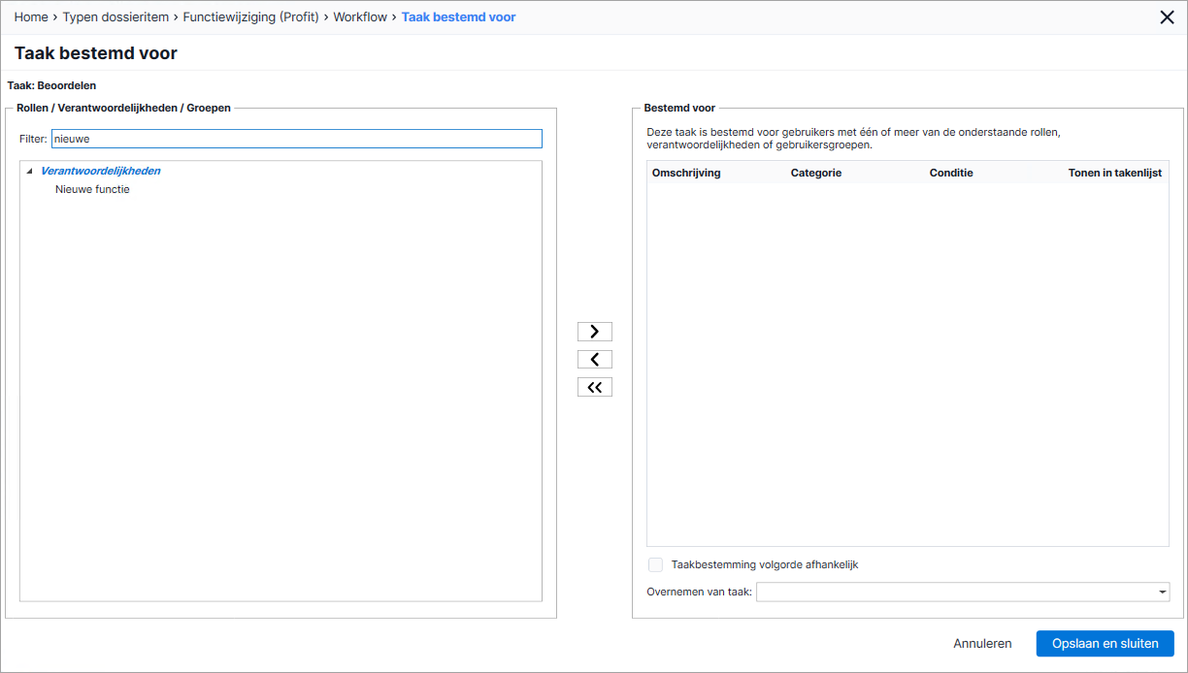Navigate to Functiewijziging (Profit) breadcrumb
Viewport: 1188px width, 673px height.
pos(251,17)
